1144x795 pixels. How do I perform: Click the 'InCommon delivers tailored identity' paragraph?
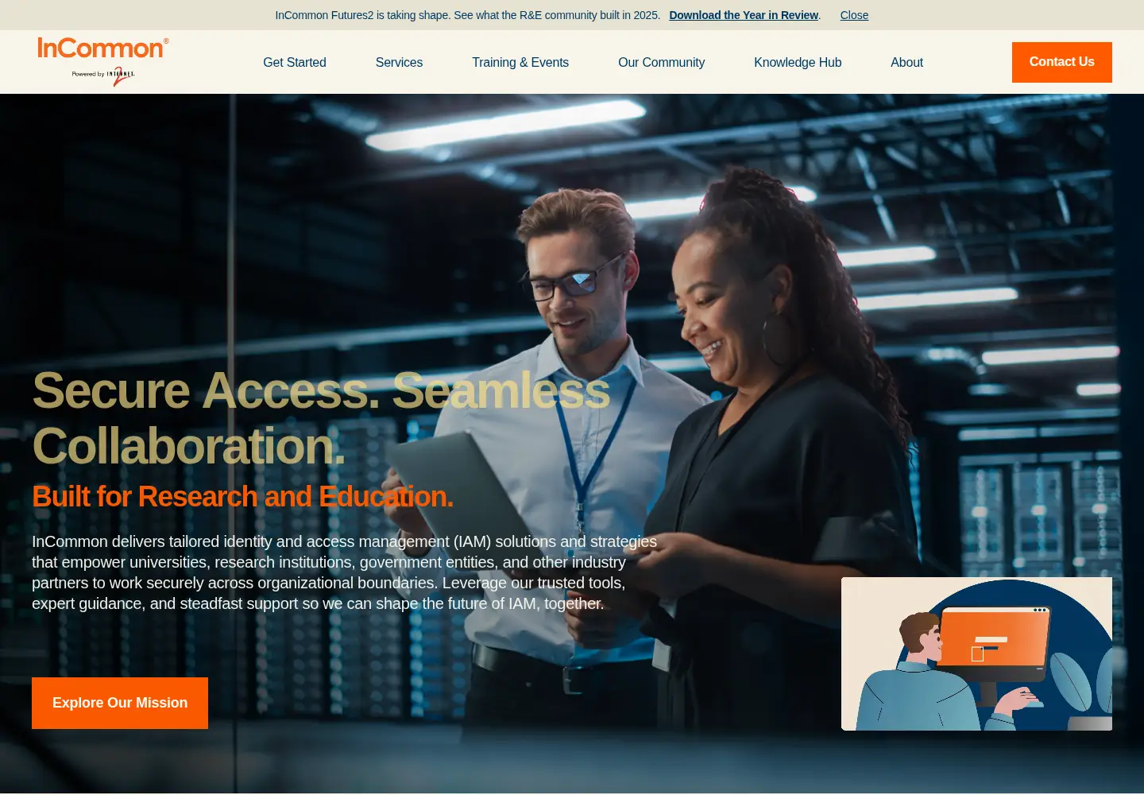pos(345,572)
